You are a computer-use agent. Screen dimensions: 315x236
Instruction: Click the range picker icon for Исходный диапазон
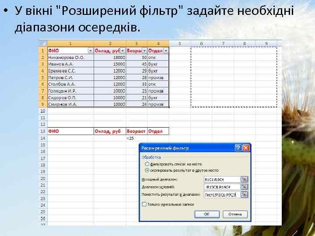click(x=244, y=180)
